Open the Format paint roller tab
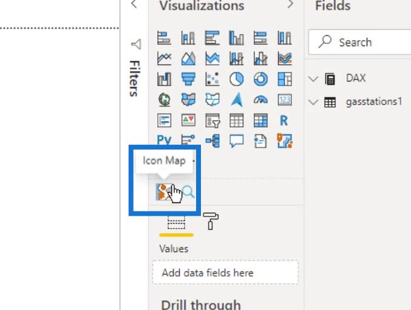Viewport: 411px width, 310px height. coord(211,221)
